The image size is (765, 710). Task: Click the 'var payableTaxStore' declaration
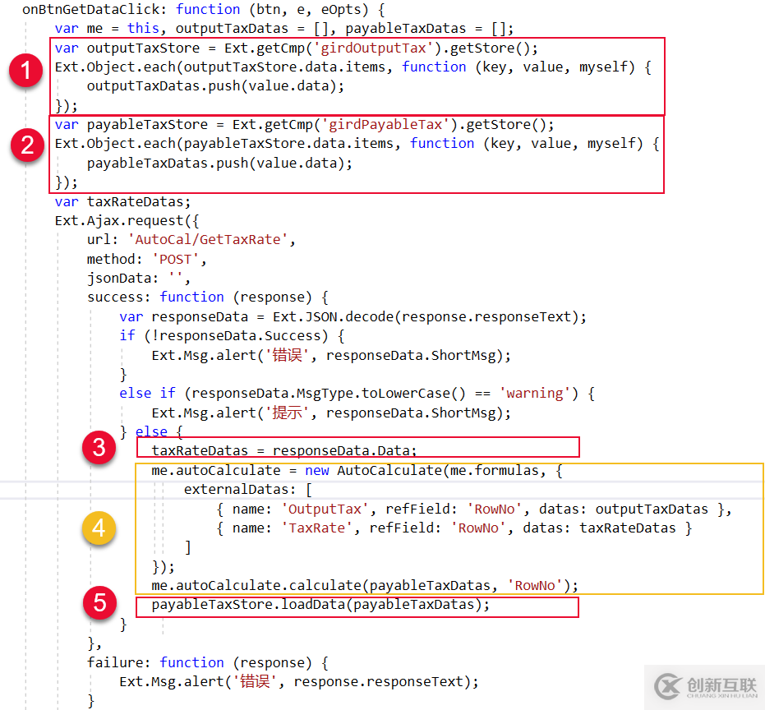[x=304, y=124]
